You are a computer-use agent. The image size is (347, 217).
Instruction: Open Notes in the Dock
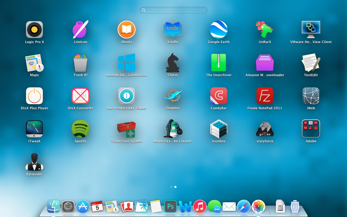(156, 207)
